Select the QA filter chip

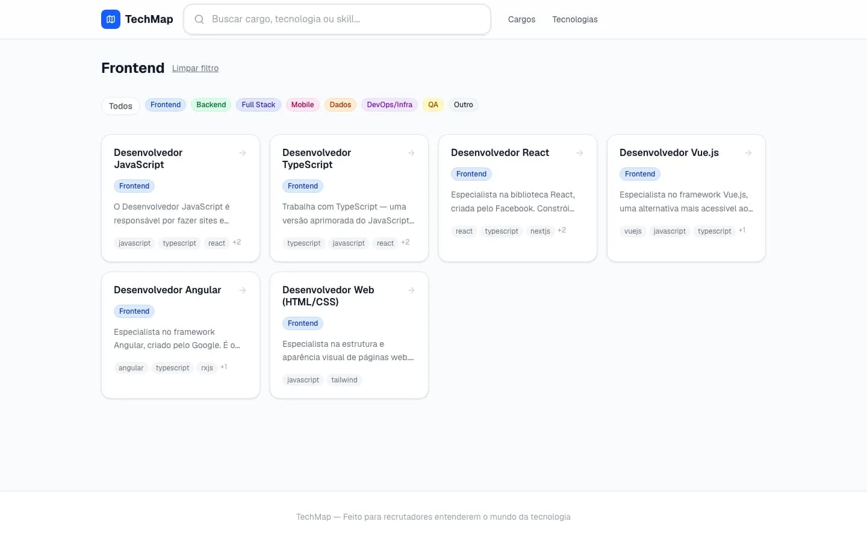(x=433, y=105)
